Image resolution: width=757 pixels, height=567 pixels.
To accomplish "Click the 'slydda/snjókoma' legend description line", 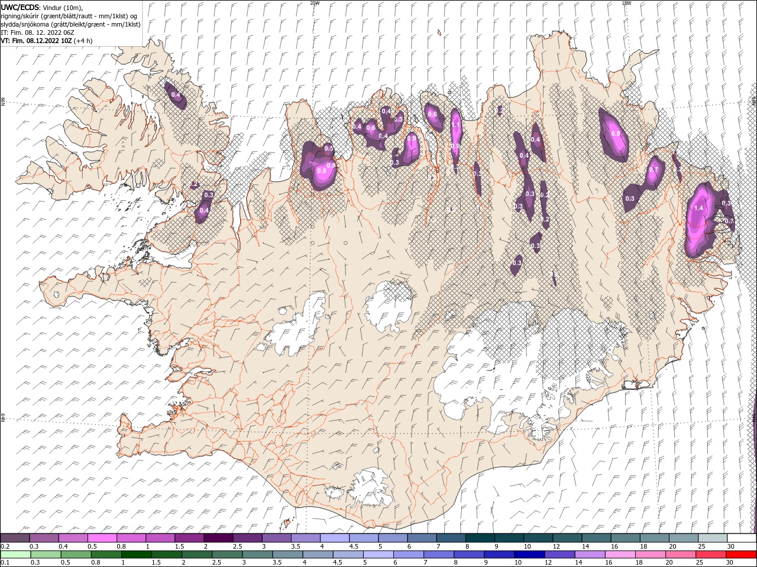I will 70,24.
